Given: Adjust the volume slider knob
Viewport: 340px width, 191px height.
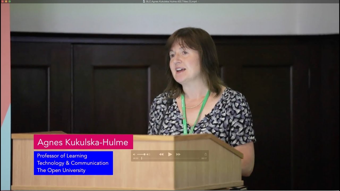Looking at the screenshot, I should tap(144, 154).
